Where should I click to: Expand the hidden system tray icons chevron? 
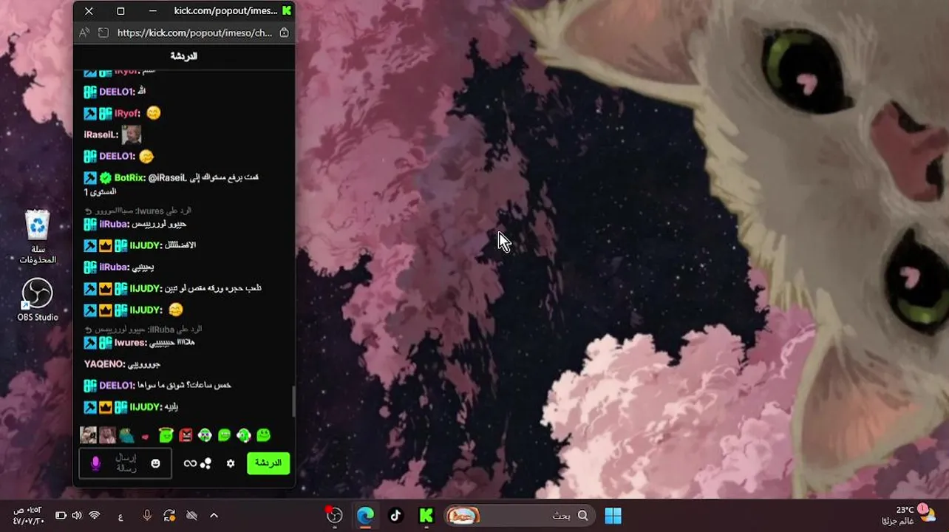coord(214,516)
